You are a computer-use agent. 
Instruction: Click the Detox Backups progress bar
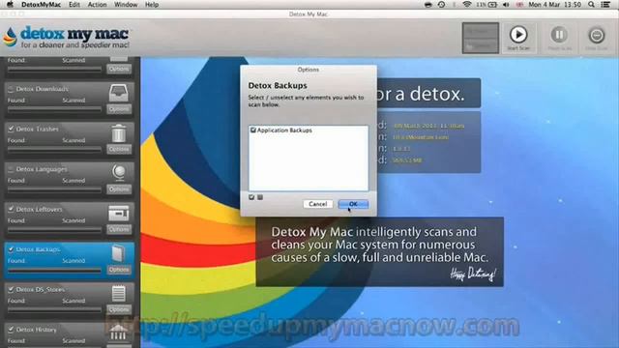tap(54, 271)
